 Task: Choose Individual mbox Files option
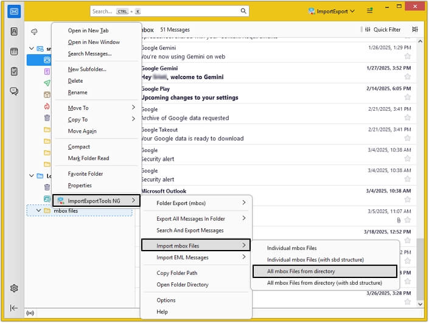click(x=292, y=248)
